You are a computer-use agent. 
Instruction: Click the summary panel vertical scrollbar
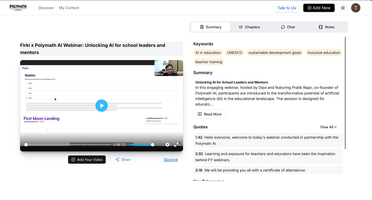[x=345, y=93]
